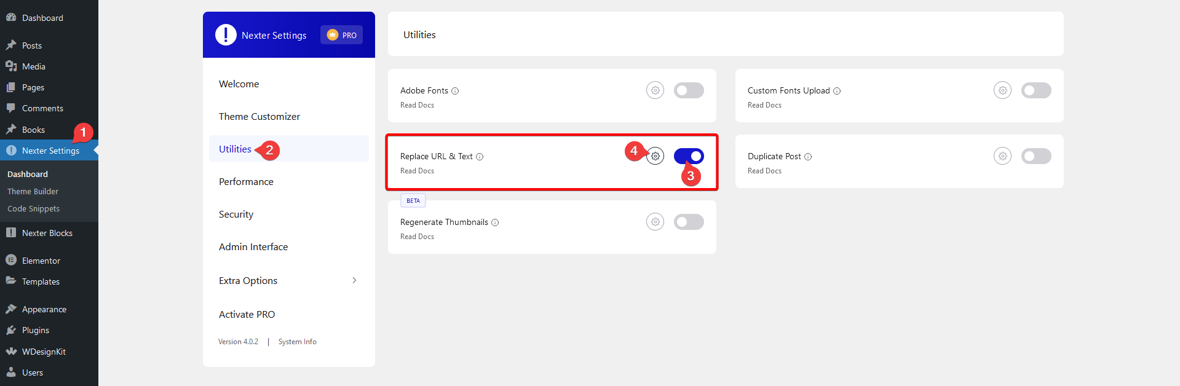This screenshot has width=1180, height=386.
Task: Open Templates via its folder icon
Action: point(12,282)
